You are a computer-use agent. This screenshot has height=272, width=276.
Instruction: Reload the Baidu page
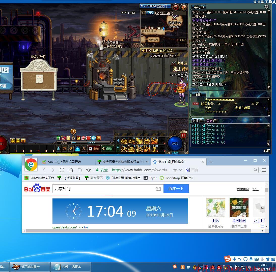click(x=62, y=170)
